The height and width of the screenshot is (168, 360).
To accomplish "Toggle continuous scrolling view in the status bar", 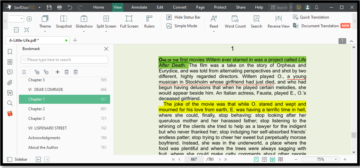I will pos(272,159).
